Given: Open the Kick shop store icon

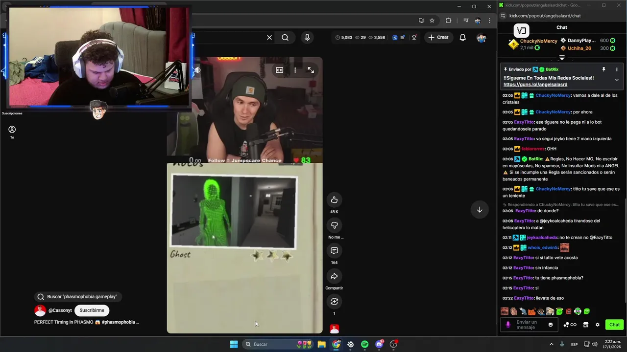Looking at the screenshot, I should click(585, 325).
